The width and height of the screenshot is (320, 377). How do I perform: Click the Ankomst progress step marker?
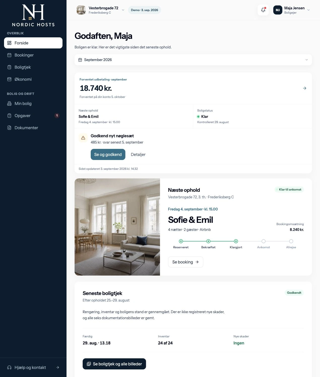click(x=264, y=241)
